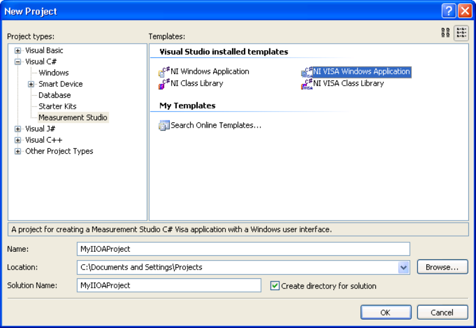Screen dimensions: 476x328
Task: Expand the Other Project Types node
Action: pyautogui.click(x=18, y=151)
